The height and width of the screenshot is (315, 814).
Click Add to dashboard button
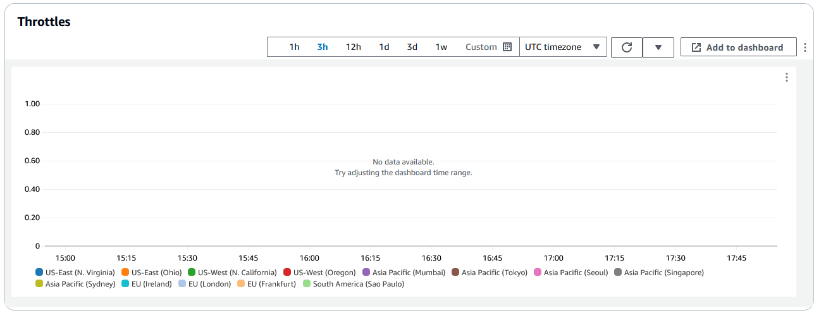tap(738, 47)
